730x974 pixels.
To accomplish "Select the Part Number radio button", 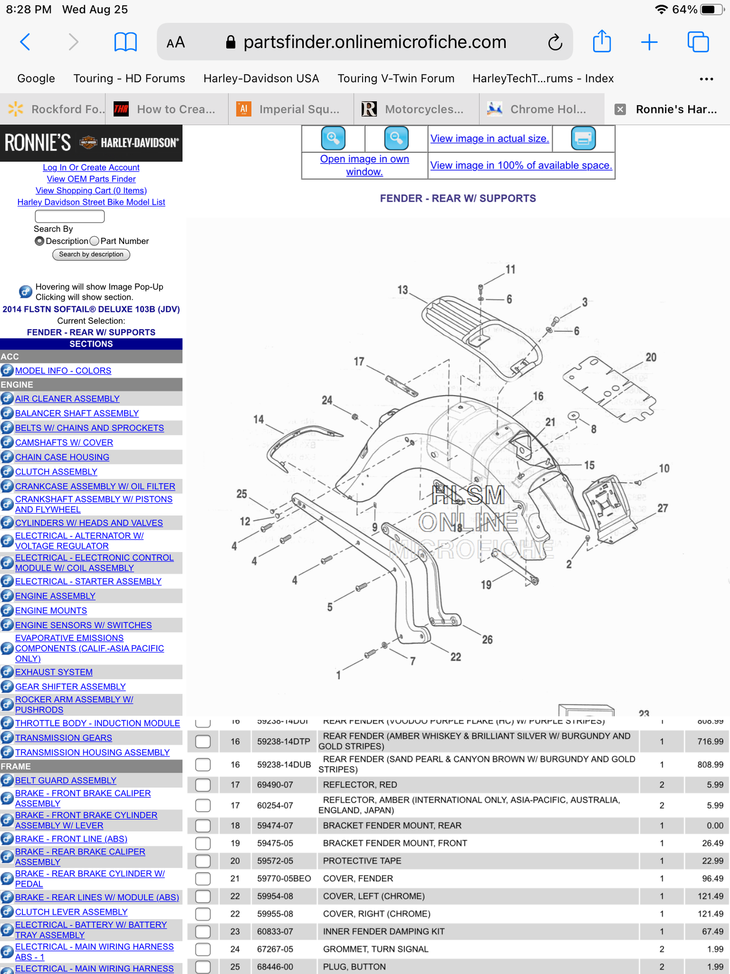I will [x=94, y=241].
